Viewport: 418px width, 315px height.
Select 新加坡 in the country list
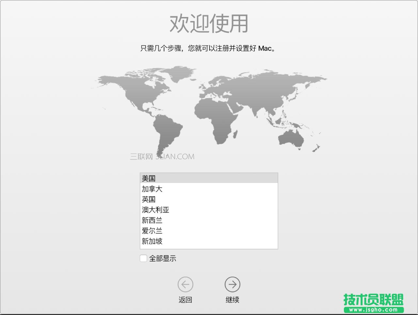[152, 241]
